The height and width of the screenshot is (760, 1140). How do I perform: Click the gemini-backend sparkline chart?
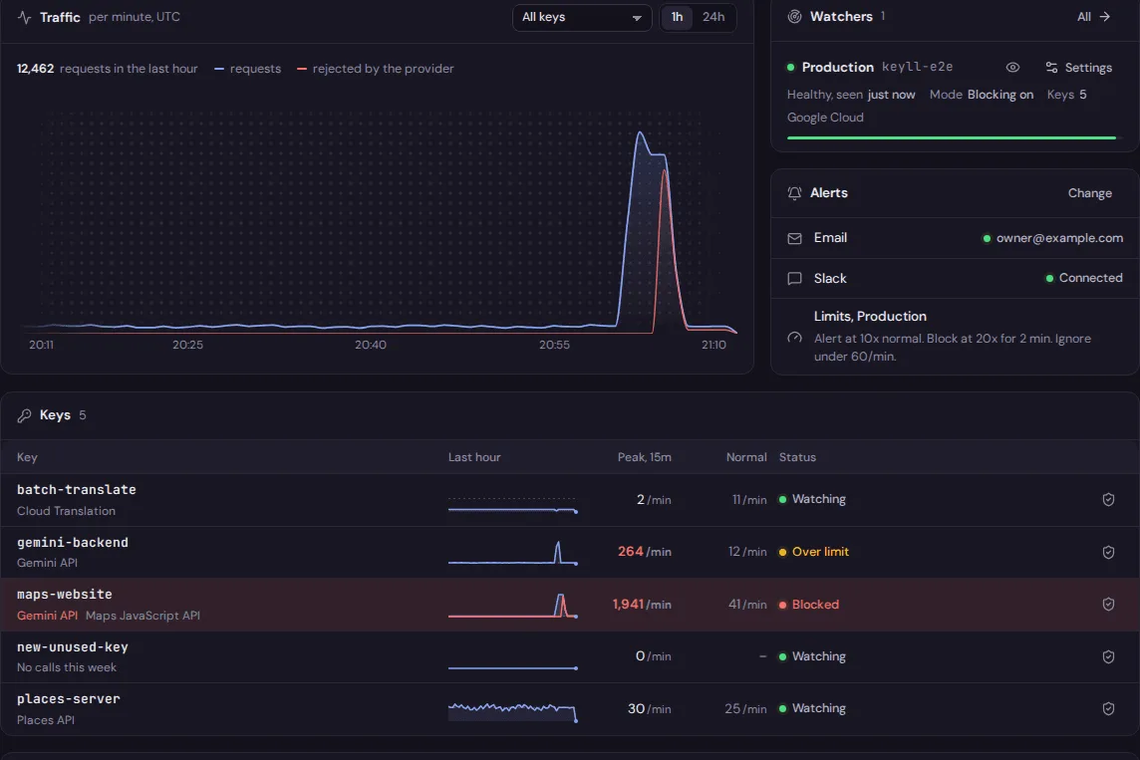[x=513, y=553]
